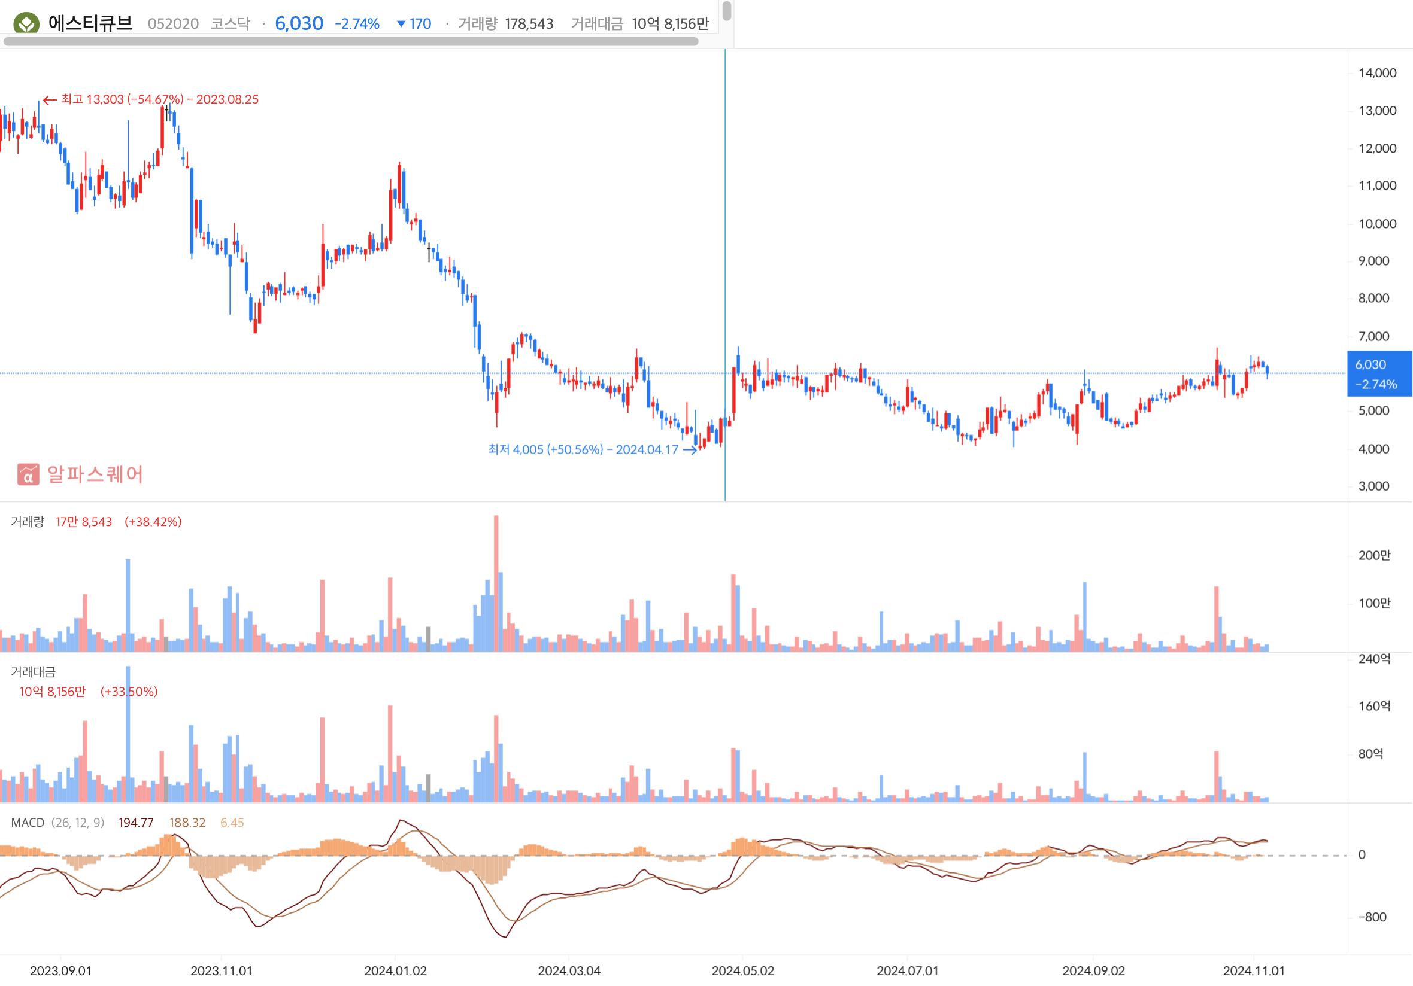Click the MACD histogram value 6.45
The image size is (1413, 986).
point(232,823)
